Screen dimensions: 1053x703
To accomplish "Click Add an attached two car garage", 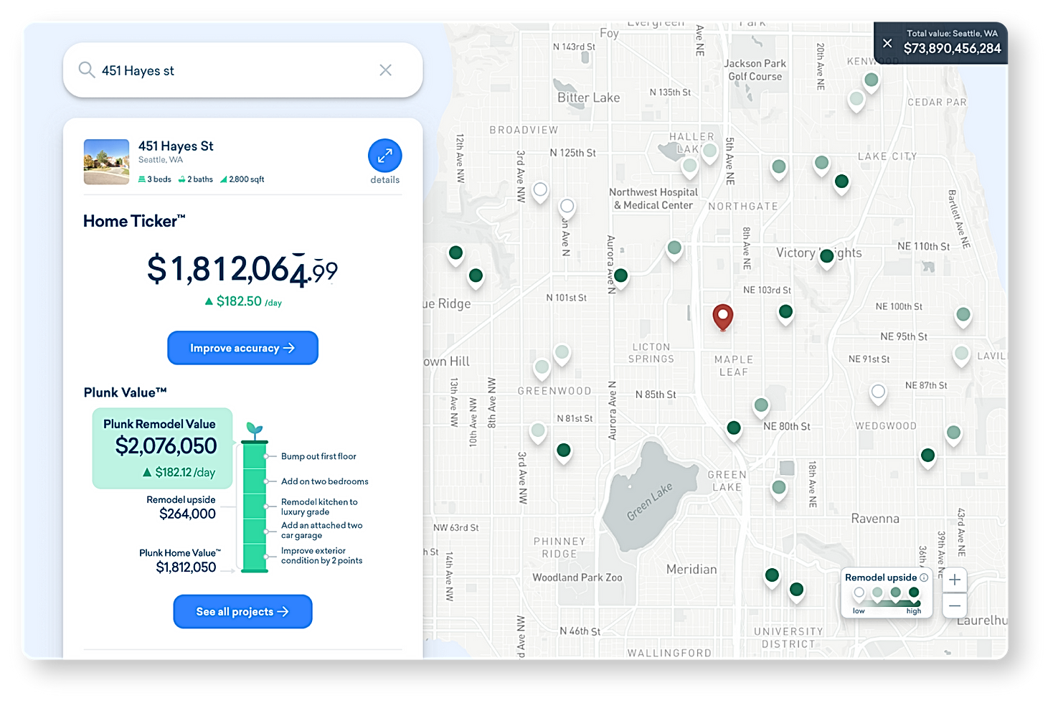I will (x=321, y=530).
